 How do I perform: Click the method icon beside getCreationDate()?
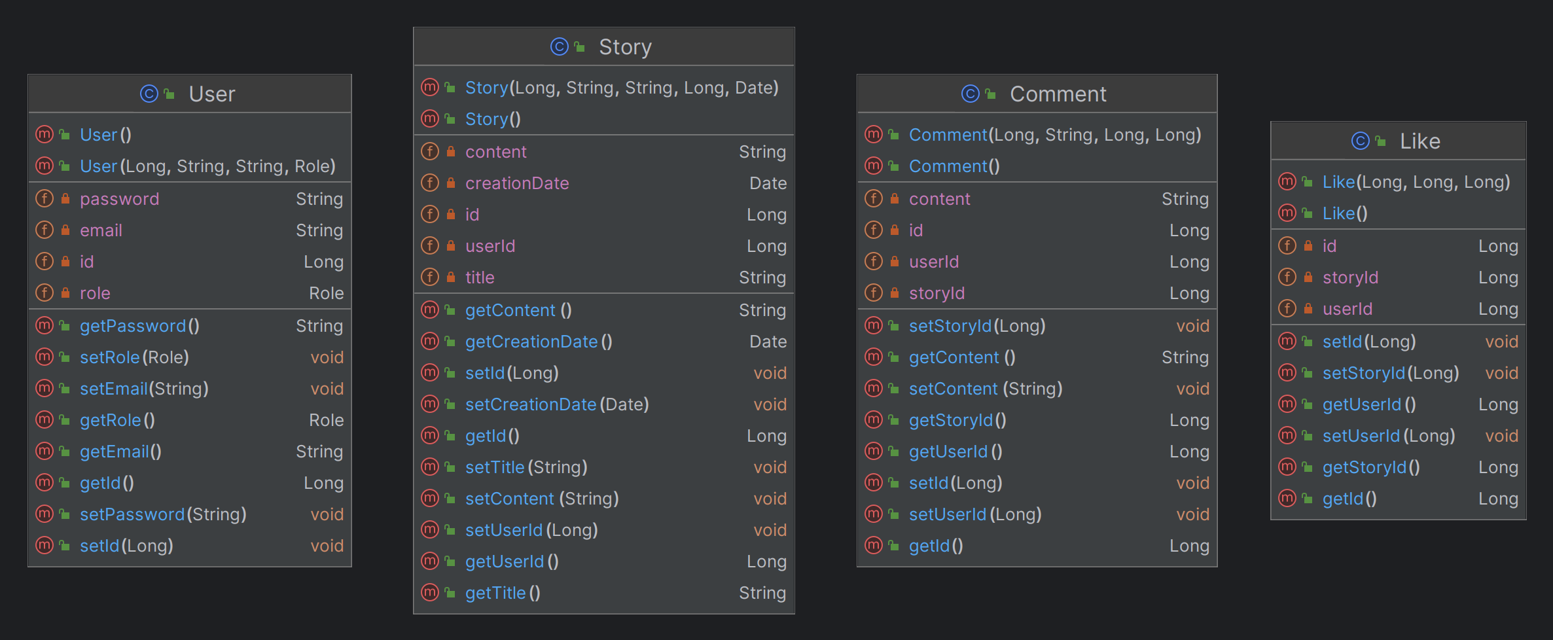pyautogui.click(x=430, y=342)
